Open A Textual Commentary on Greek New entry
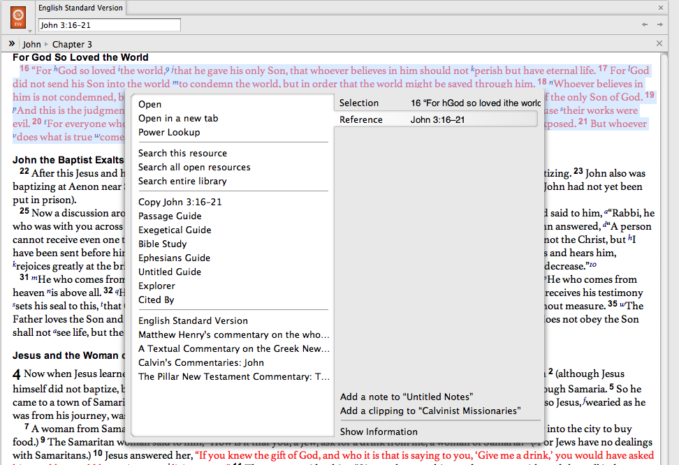Screen dimensions: 679x465 pyautogui.click(x=234, y=348)
